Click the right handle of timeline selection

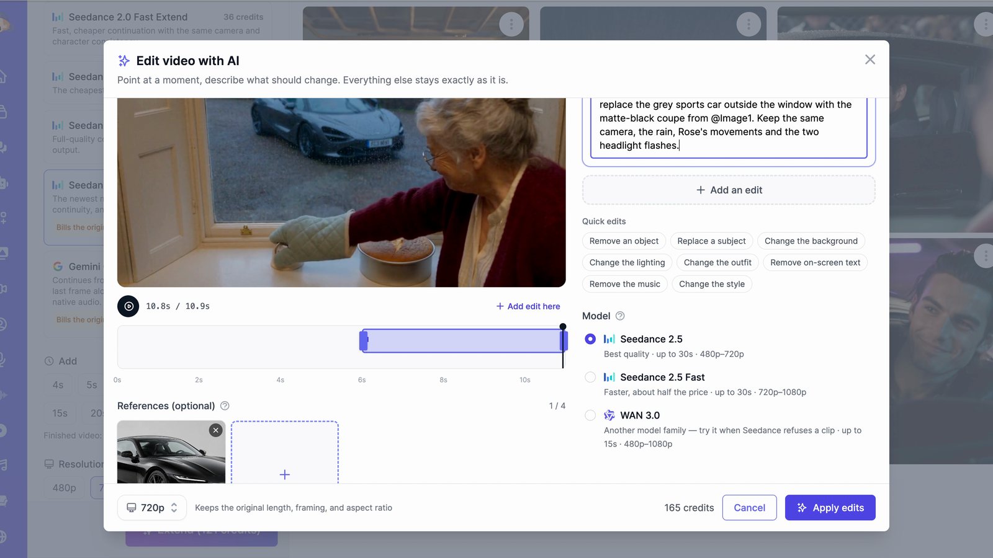(564, 341)
